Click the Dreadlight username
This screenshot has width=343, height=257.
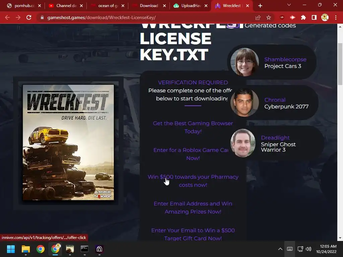[275, 138]
